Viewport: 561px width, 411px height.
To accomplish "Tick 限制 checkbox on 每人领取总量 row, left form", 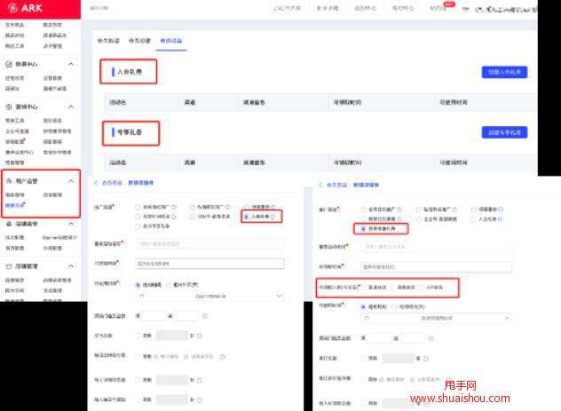I will click(x=138, y=380).
